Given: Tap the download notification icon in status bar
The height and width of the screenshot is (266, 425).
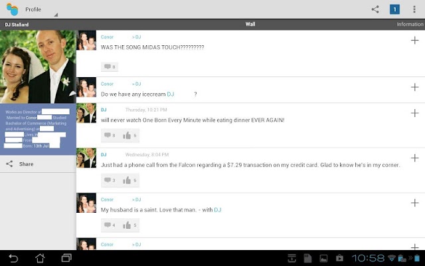Looking at the screenshot, I should (x=292, y=258).
